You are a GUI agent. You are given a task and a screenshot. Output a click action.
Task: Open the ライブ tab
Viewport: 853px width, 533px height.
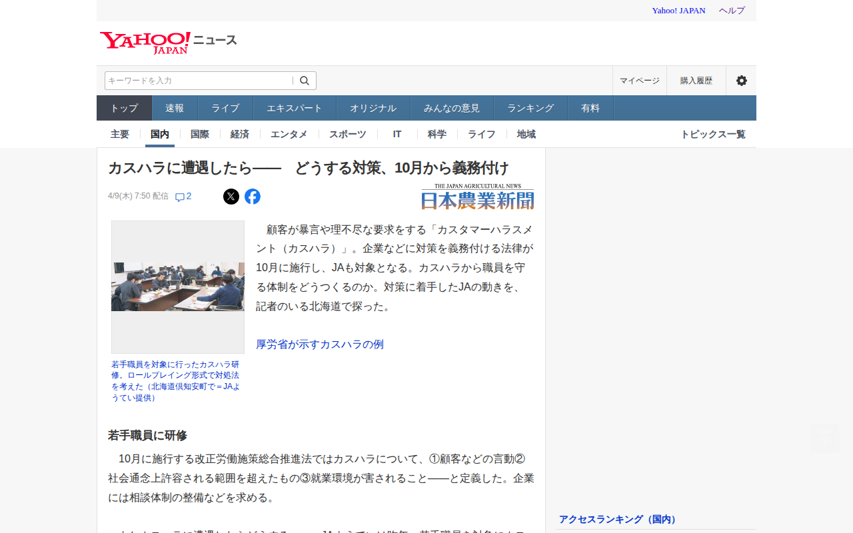[225, 108]
